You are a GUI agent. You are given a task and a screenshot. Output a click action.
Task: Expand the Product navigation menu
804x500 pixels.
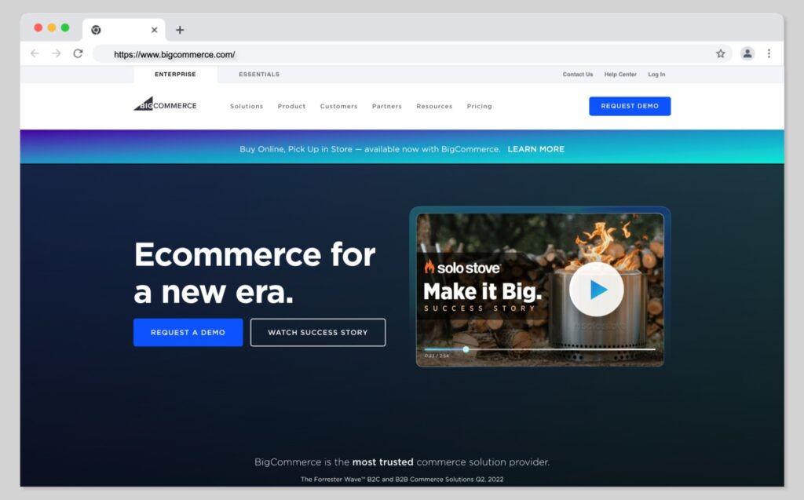291,106
